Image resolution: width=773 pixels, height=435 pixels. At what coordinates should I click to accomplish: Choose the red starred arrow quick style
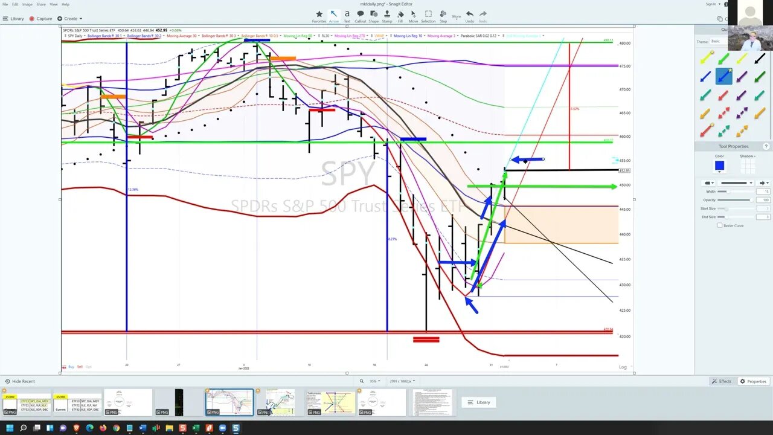click(706, 130)
